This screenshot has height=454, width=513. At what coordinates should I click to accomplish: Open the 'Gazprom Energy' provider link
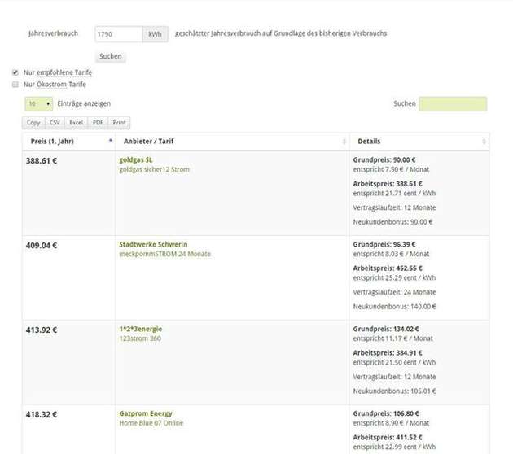[x=146, y=413]
